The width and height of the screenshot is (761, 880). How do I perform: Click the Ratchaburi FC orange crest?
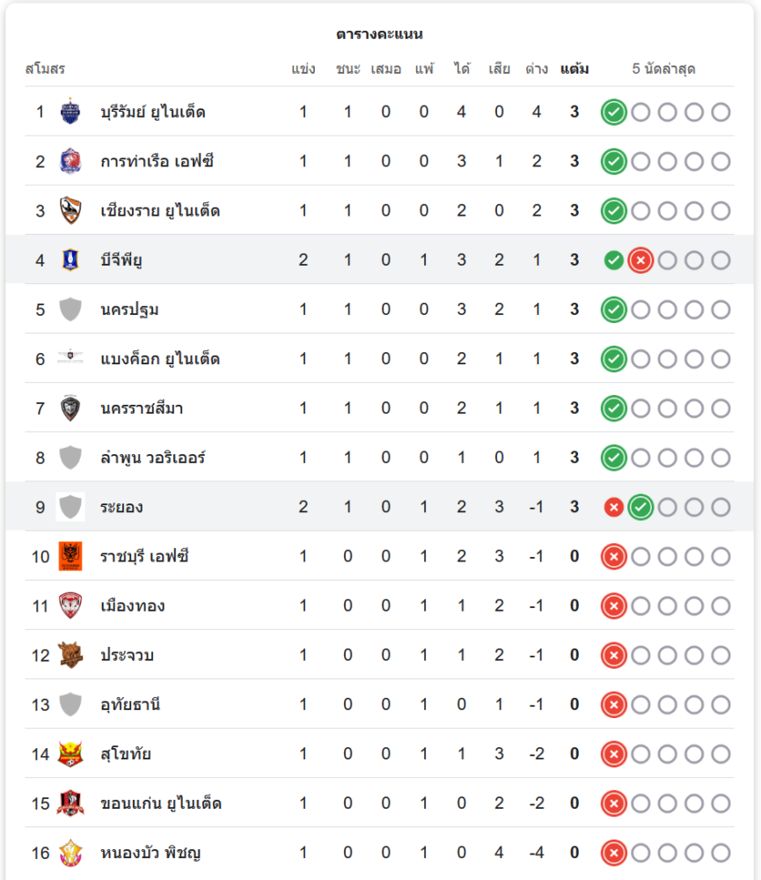coord(70,556)
